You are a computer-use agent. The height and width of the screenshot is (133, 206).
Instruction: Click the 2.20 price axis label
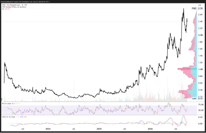(200, 28)
